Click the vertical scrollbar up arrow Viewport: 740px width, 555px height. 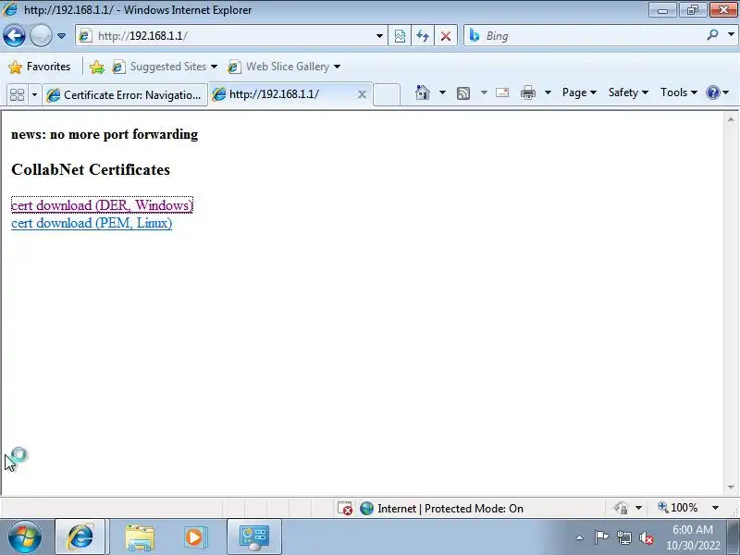click(731, 119)
